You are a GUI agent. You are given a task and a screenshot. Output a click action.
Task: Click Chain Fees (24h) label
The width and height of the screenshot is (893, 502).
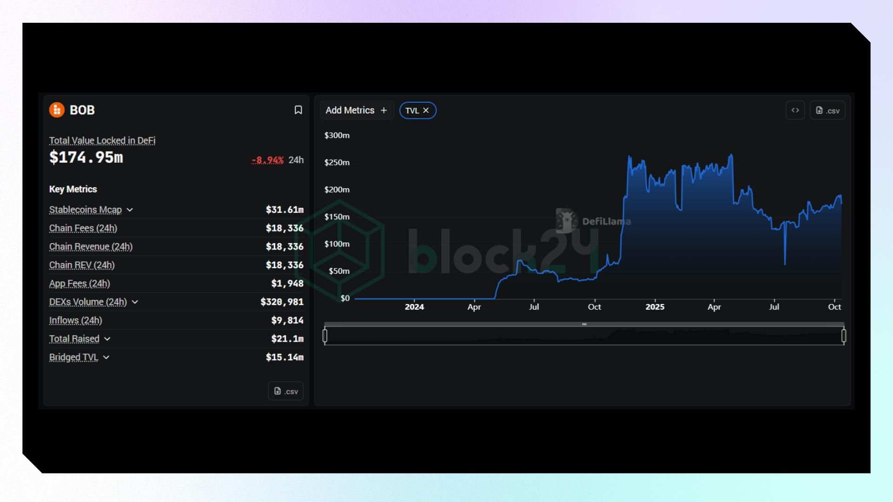click(x=83, y=228)
